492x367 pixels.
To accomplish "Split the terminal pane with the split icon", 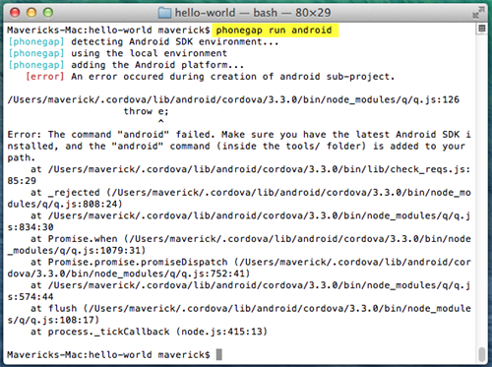I will [481, 29].
